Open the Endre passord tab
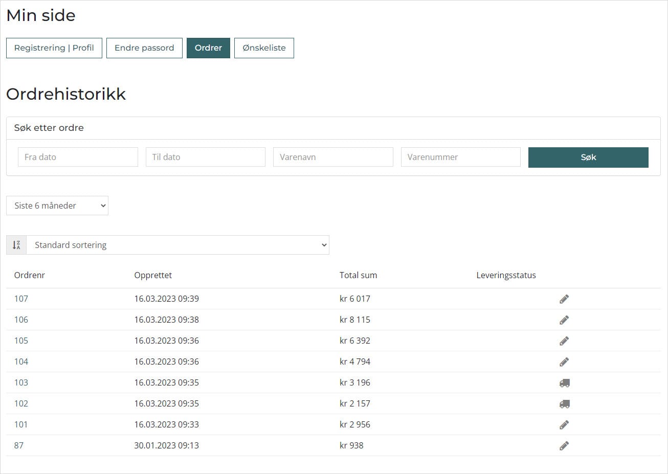 click(x=144, y=48)
